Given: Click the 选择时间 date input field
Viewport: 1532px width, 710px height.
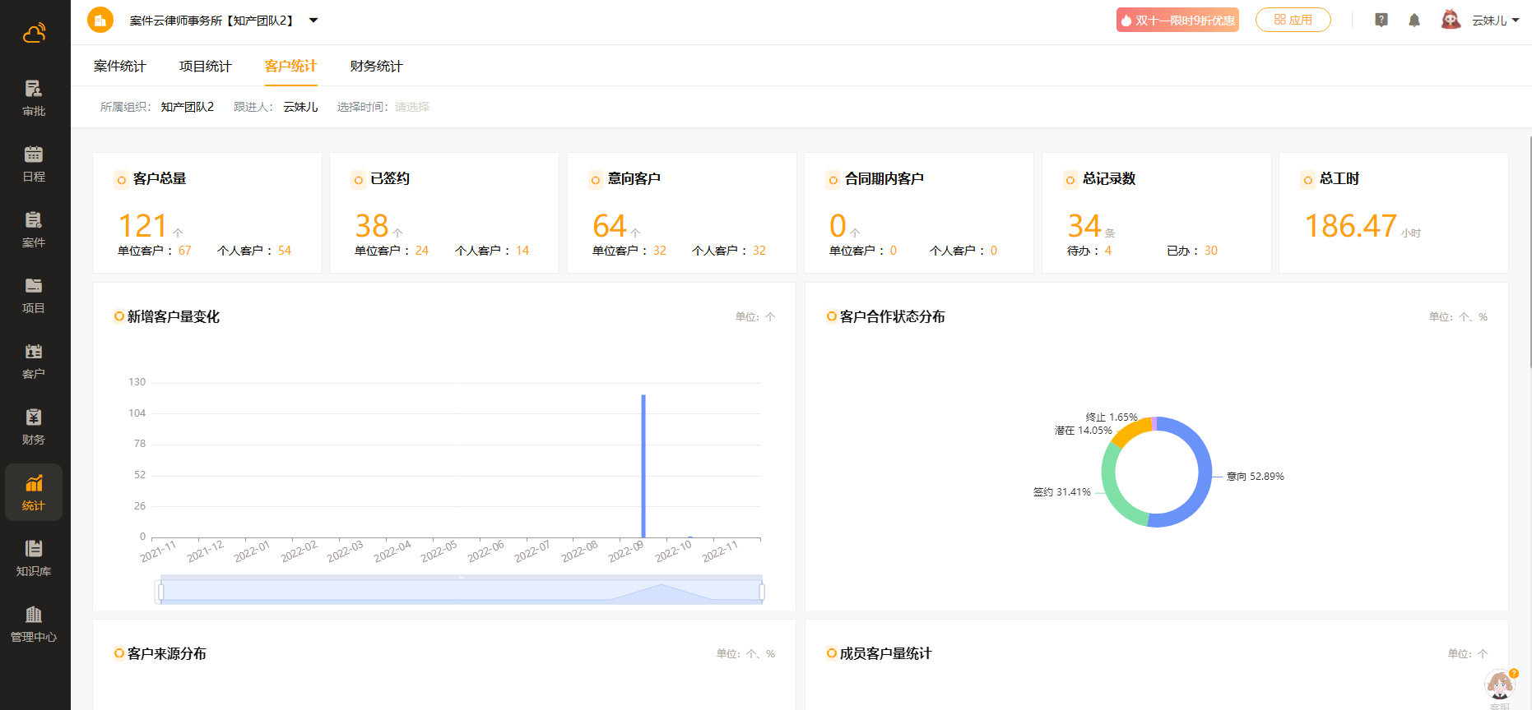Looking at the screenshot, I should [x=412, y=107].
